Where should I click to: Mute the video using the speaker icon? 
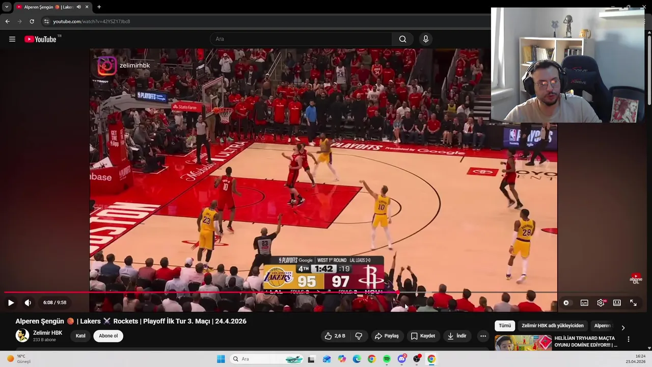(x=28, y=303)
